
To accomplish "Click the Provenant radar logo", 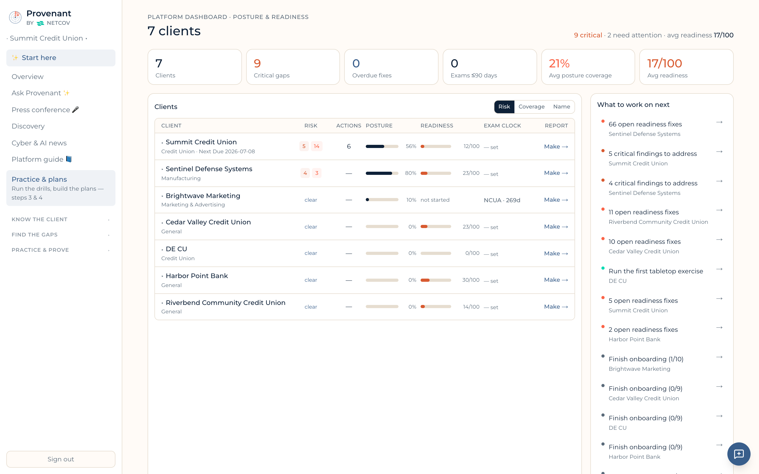I will pyautogui.click(x=15, y=17).
